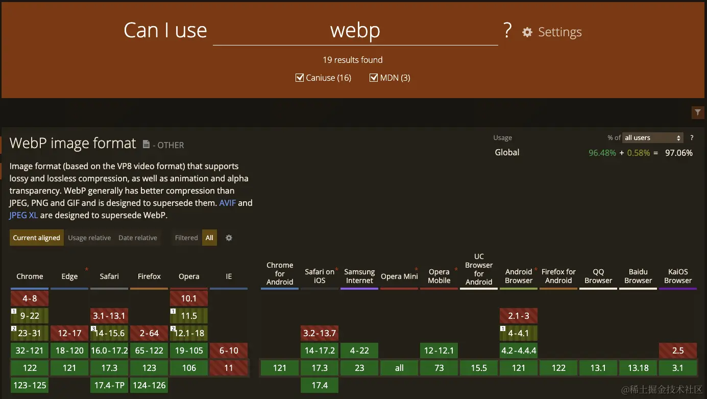Switch to Date relative view
This screenshot has width=707, height=399.
pyautogui.click(x=138, y=238)
